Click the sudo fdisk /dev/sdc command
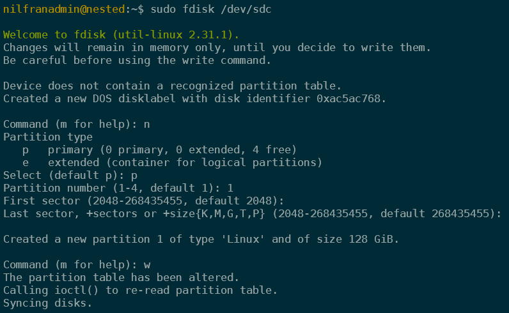The height and width of the screenshot is (313, 509). click(x=211, y=9)
